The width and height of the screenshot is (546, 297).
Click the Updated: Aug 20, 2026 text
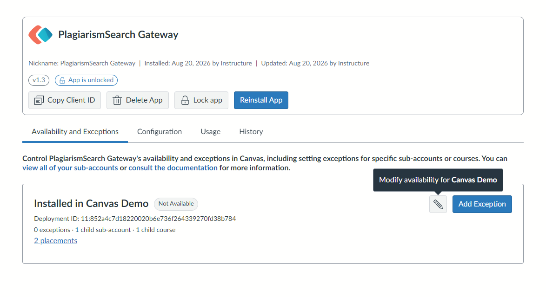(x=315, y=63)
